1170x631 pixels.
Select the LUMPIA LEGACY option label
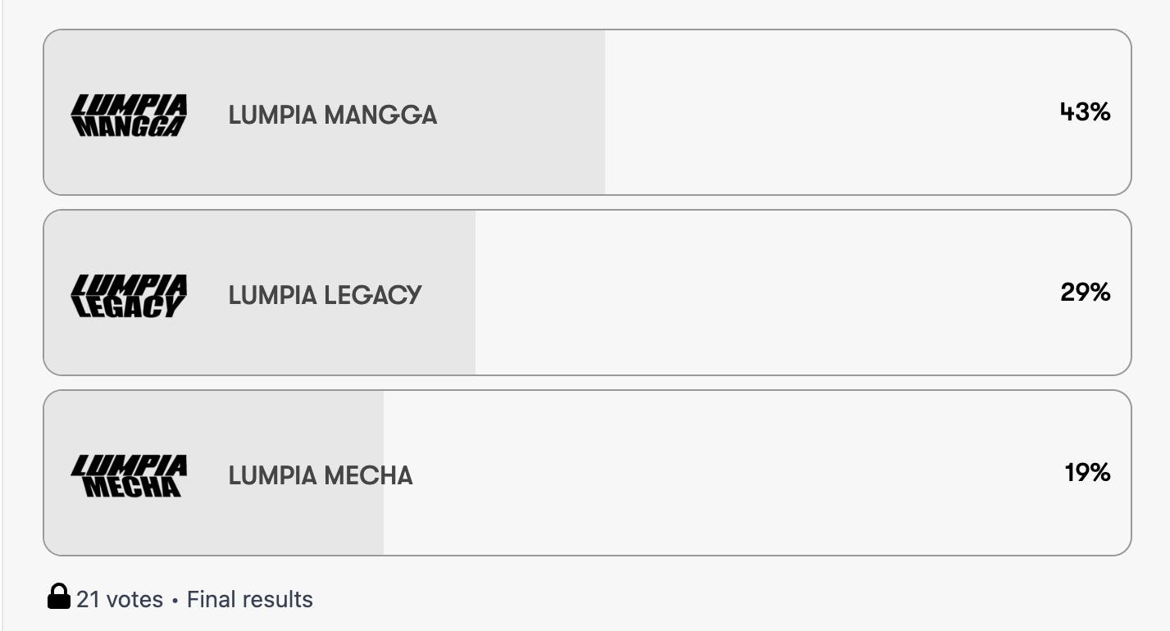[x=325, y=295]
